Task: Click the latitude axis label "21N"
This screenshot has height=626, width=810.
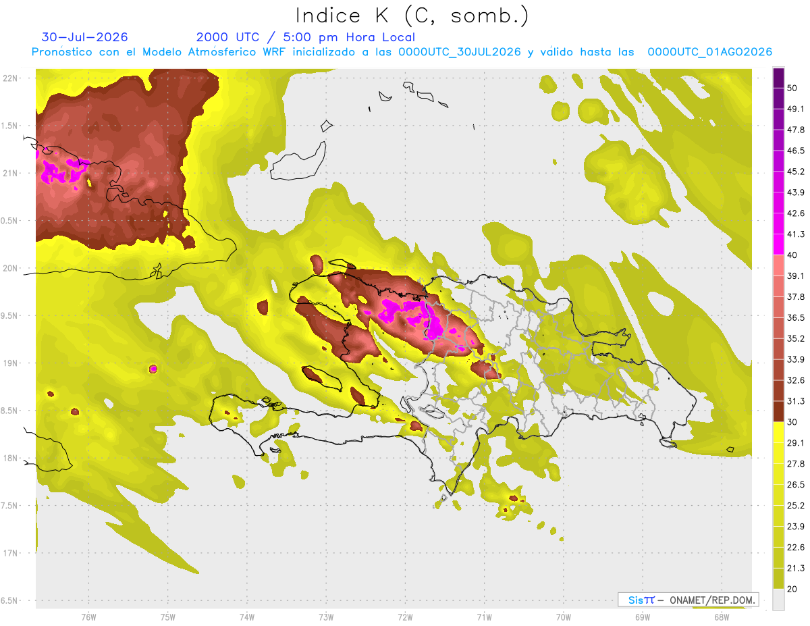Action: pyautogui.click(x=10, y=174)
